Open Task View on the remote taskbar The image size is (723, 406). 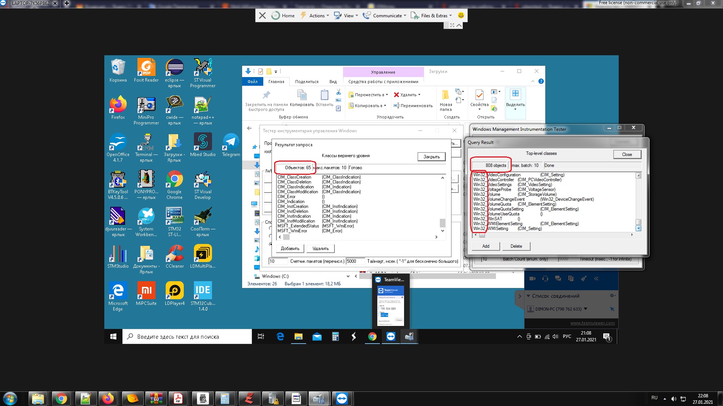[x=261, y=336]
